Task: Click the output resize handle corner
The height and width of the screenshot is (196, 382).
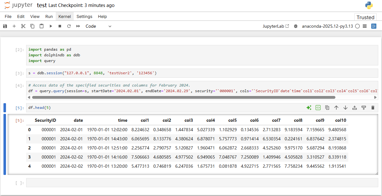Action: click(377, 173)
